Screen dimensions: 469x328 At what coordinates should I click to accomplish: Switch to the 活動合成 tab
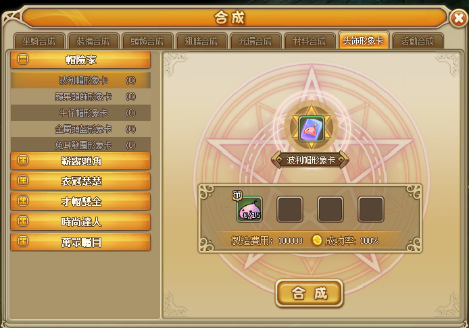point(417,41)
